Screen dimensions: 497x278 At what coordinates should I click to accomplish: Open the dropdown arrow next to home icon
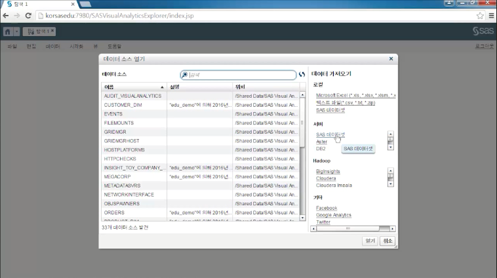[x=16, y=31]
